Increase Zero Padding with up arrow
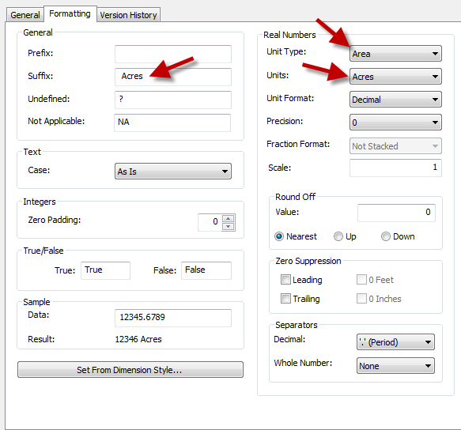Screen dimensions: 461x430 pos(229,218)
